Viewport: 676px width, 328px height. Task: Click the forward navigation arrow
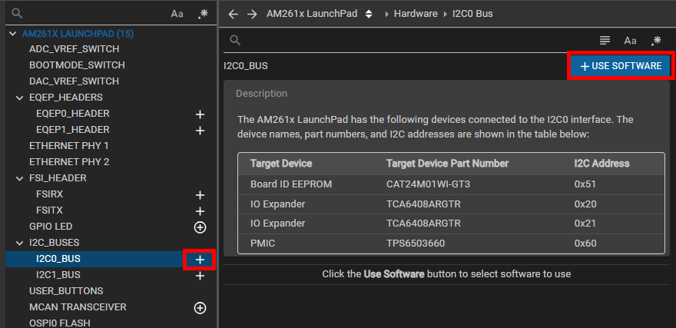pyautogui.click(x=251, y=14)
